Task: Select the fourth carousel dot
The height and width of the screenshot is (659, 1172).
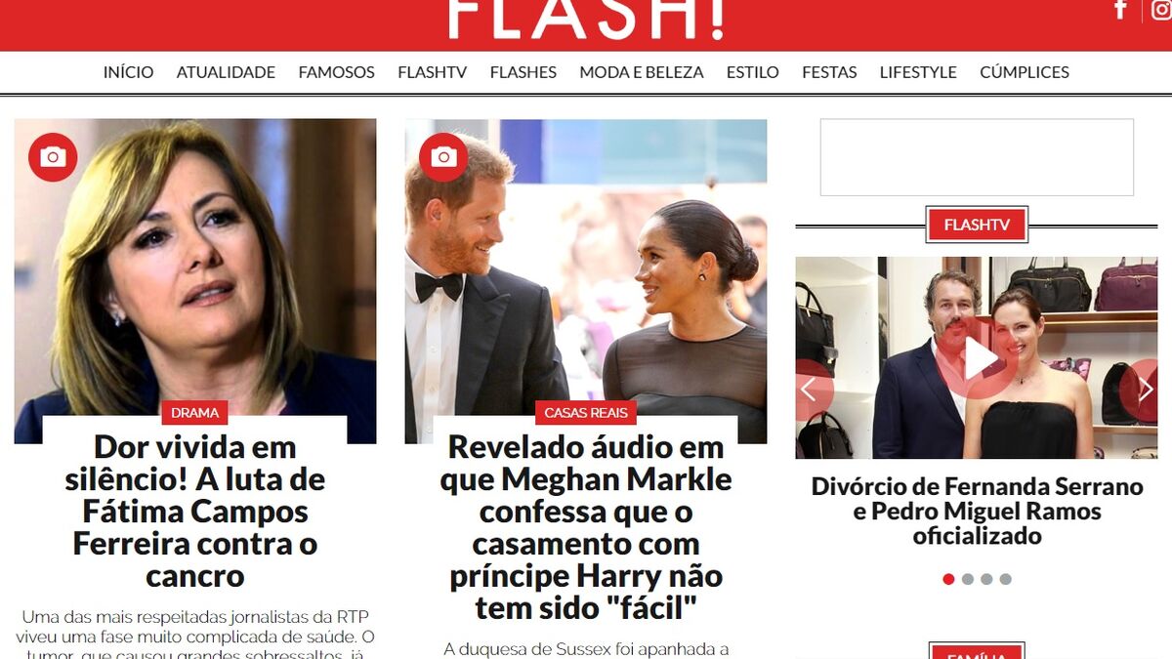Action: coord(1006,579)
